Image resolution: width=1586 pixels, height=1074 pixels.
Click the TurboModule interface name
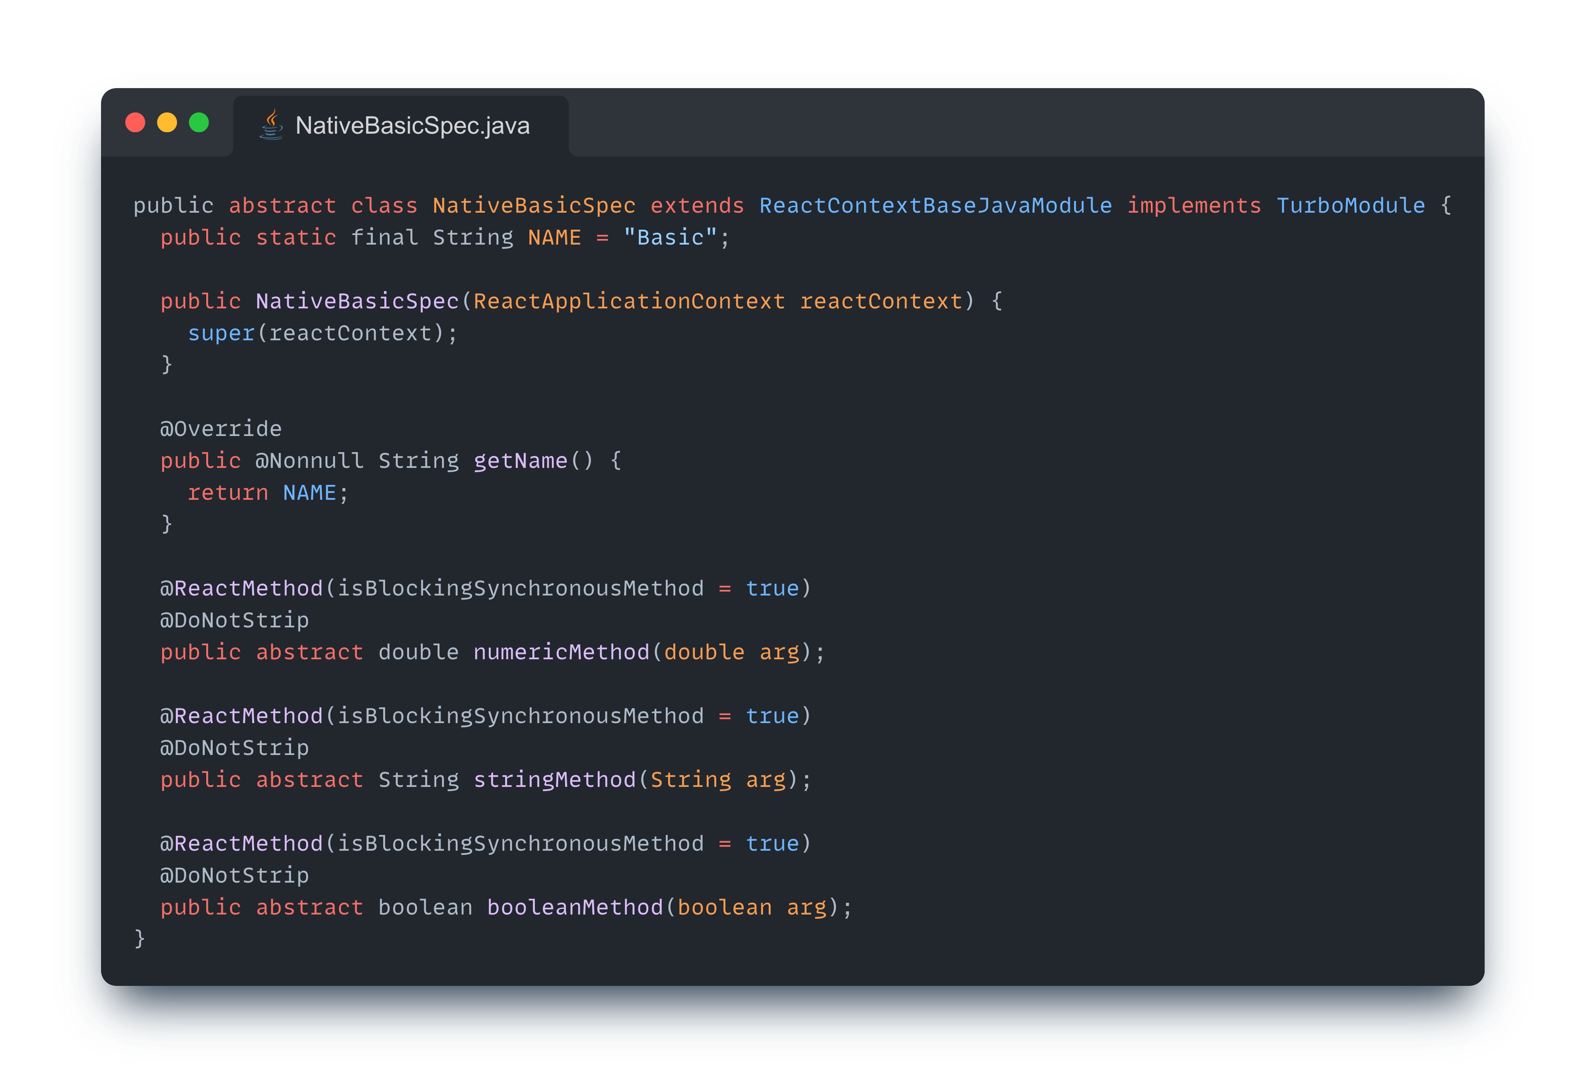click(x=1350, y=205)
